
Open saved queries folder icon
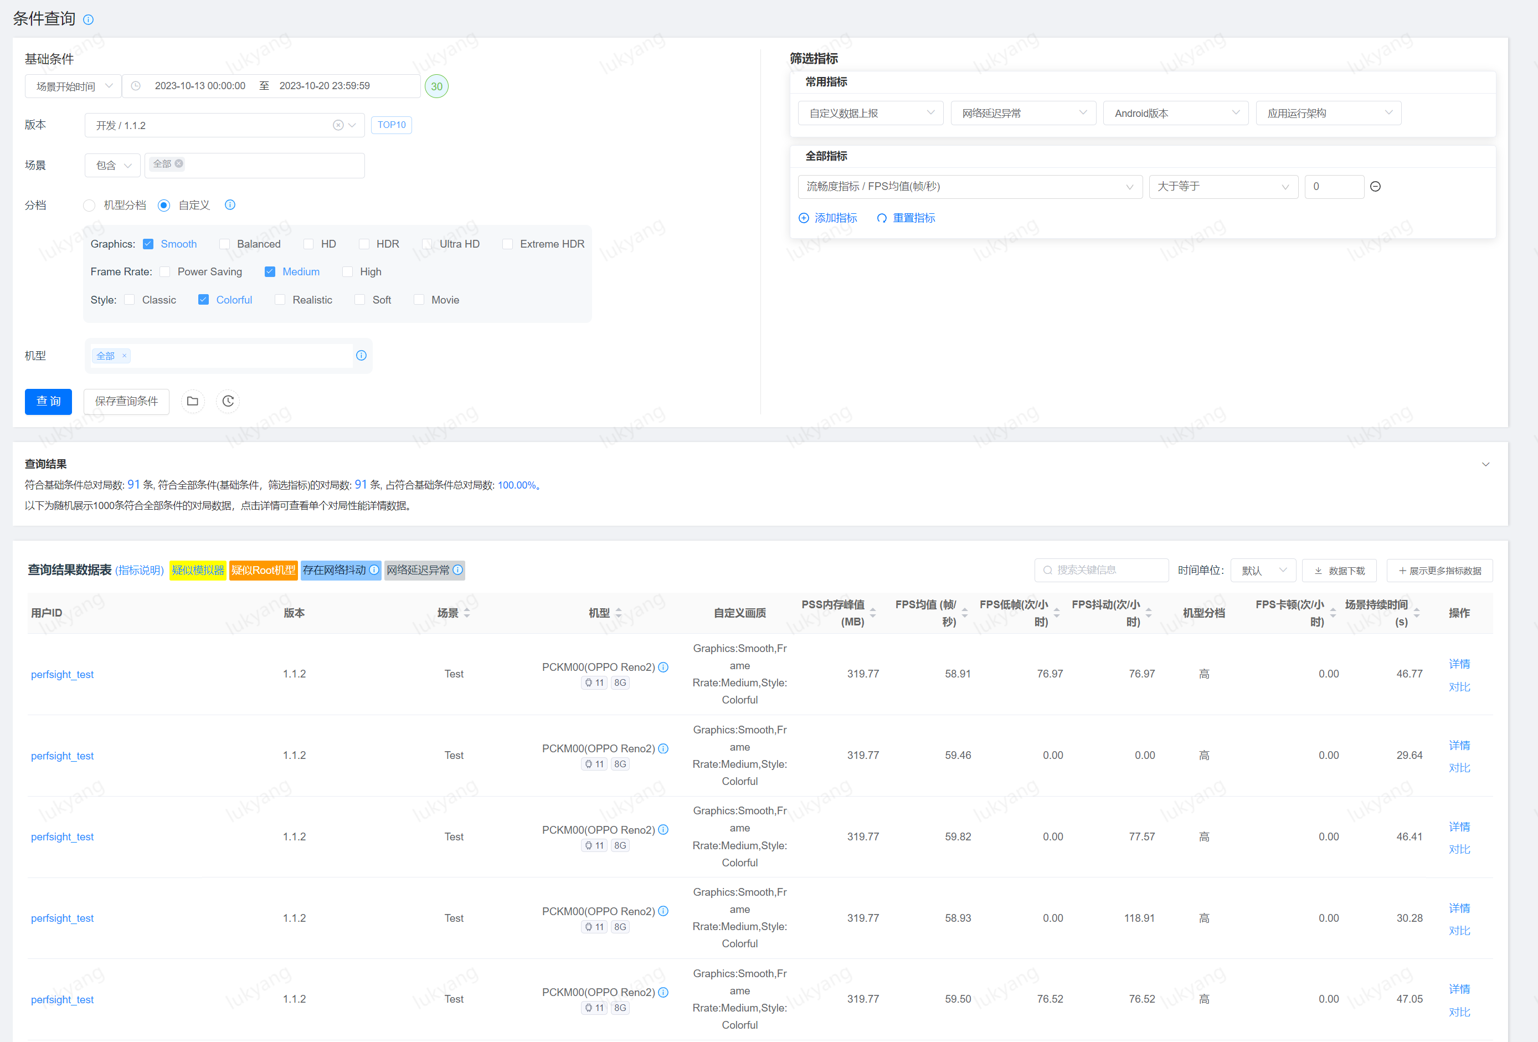click(193, 401)
